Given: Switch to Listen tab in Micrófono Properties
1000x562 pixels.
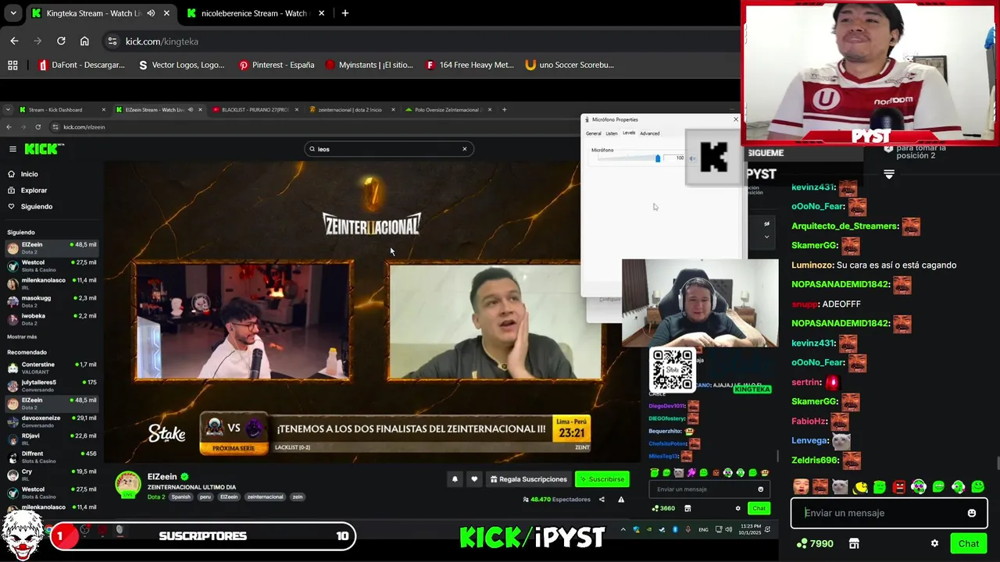Looking at the screenshot, I should (612, 133).
